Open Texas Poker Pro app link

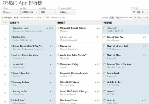pyautogui.click(x=115, y=37)
